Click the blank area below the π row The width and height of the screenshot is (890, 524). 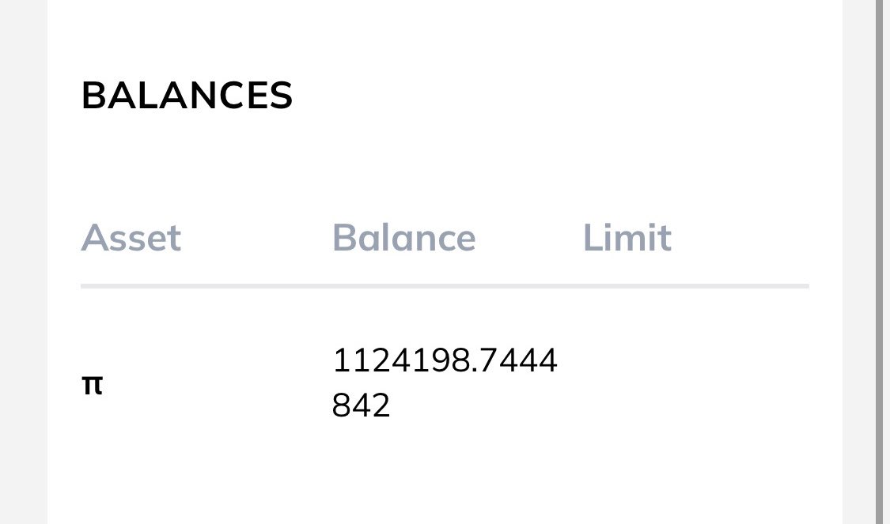click(x=443, y=474)
